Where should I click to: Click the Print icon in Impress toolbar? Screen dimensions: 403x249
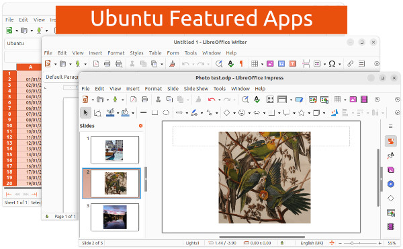144,100
